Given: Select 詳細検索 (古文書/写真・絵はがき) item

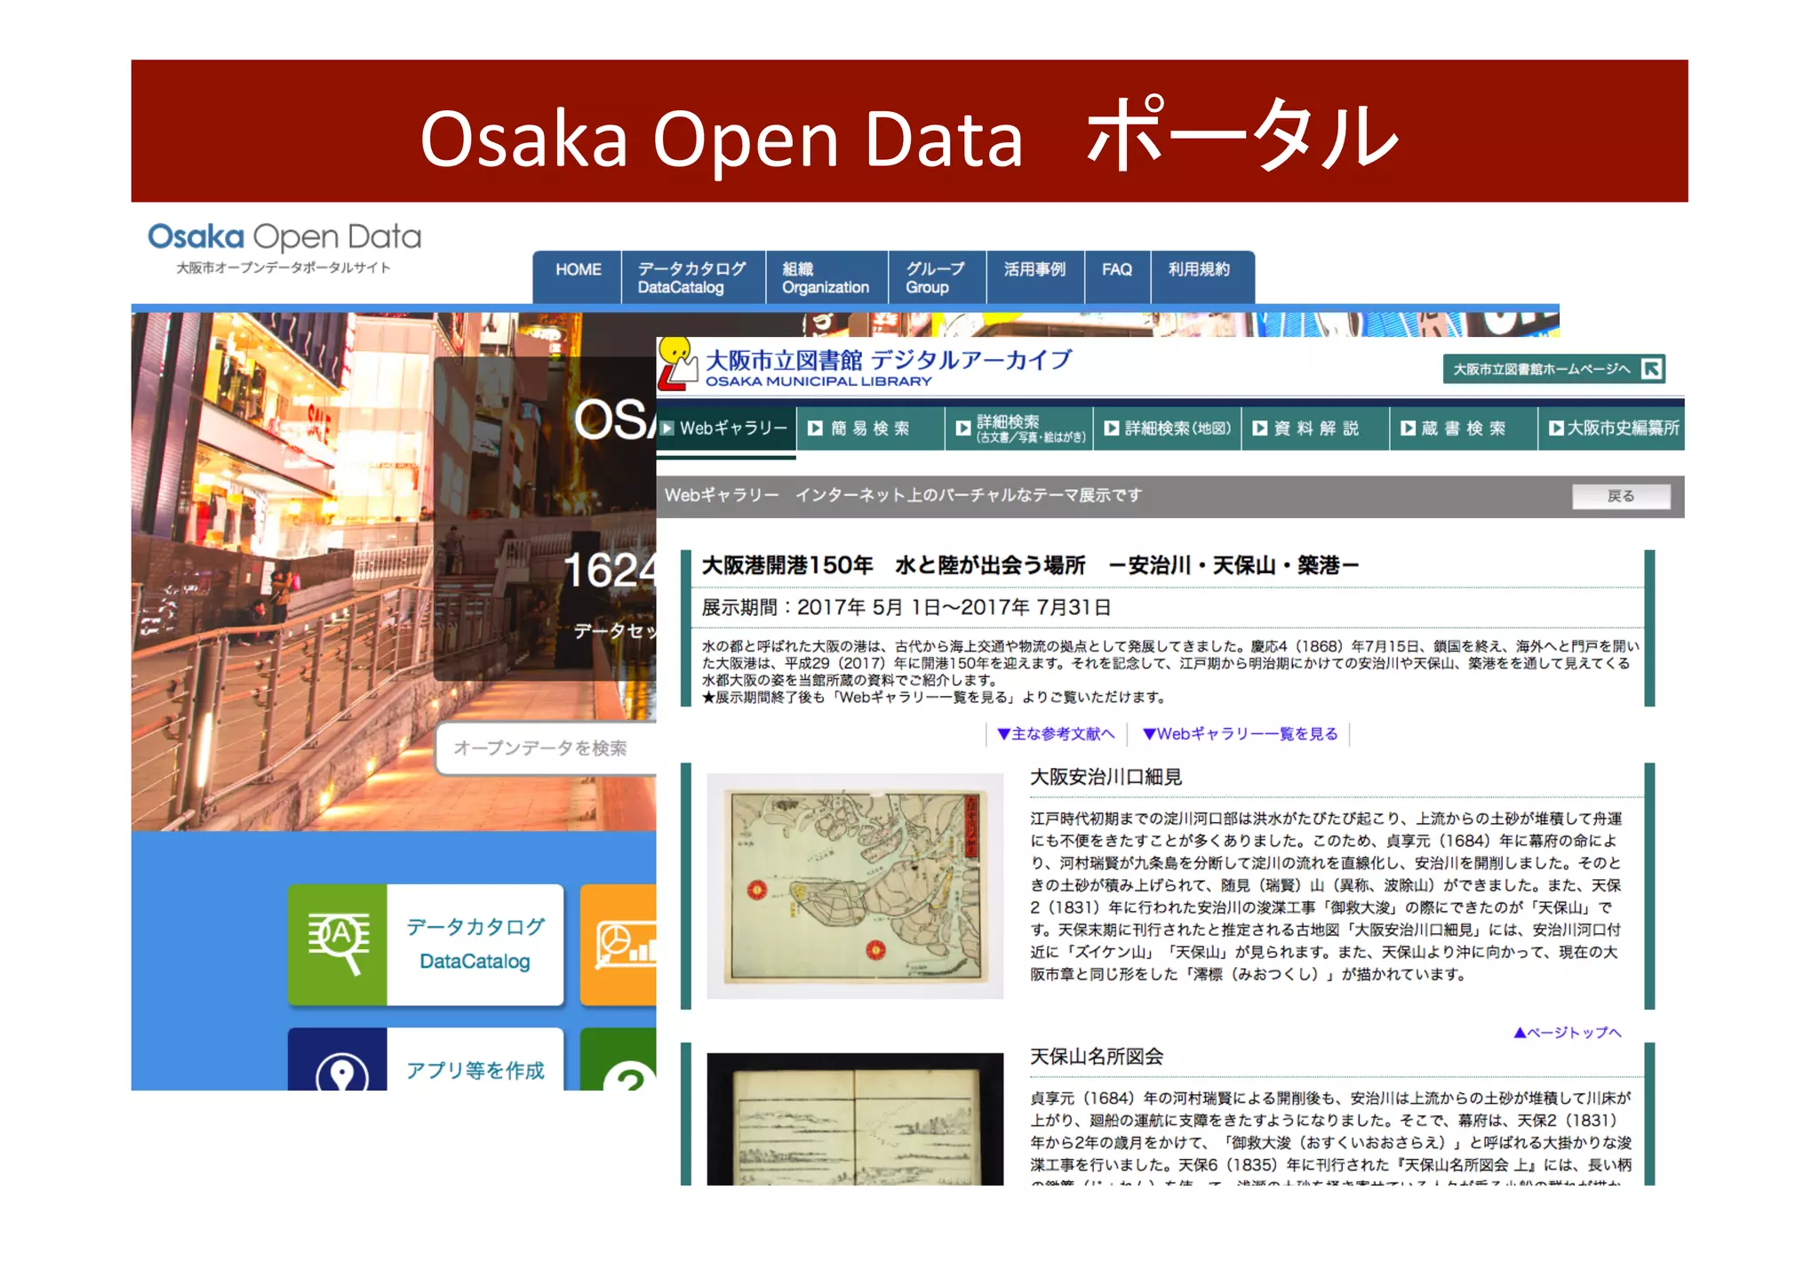Looking at the screenshot, I should coord(1019,428).
